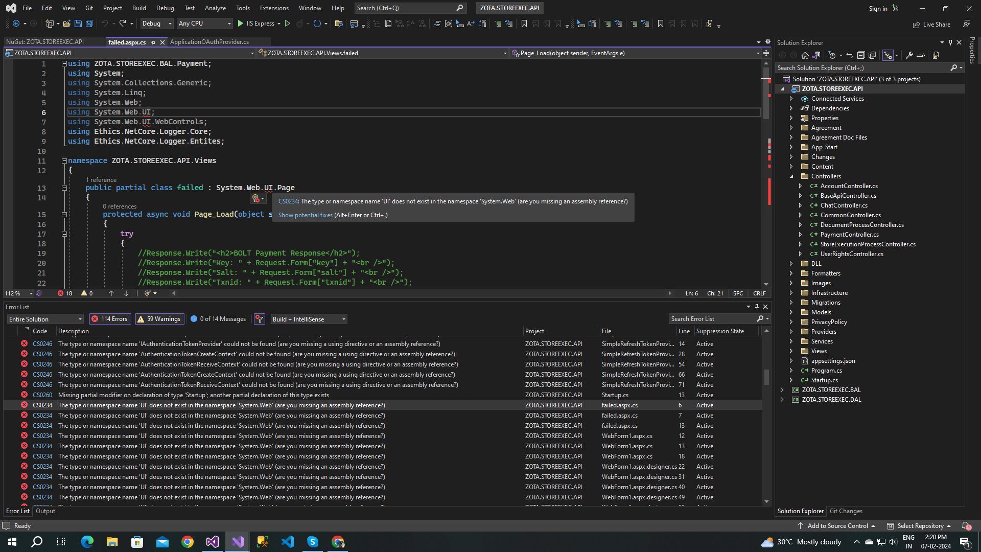Open the Entire Solution scope dropdown

45,319
